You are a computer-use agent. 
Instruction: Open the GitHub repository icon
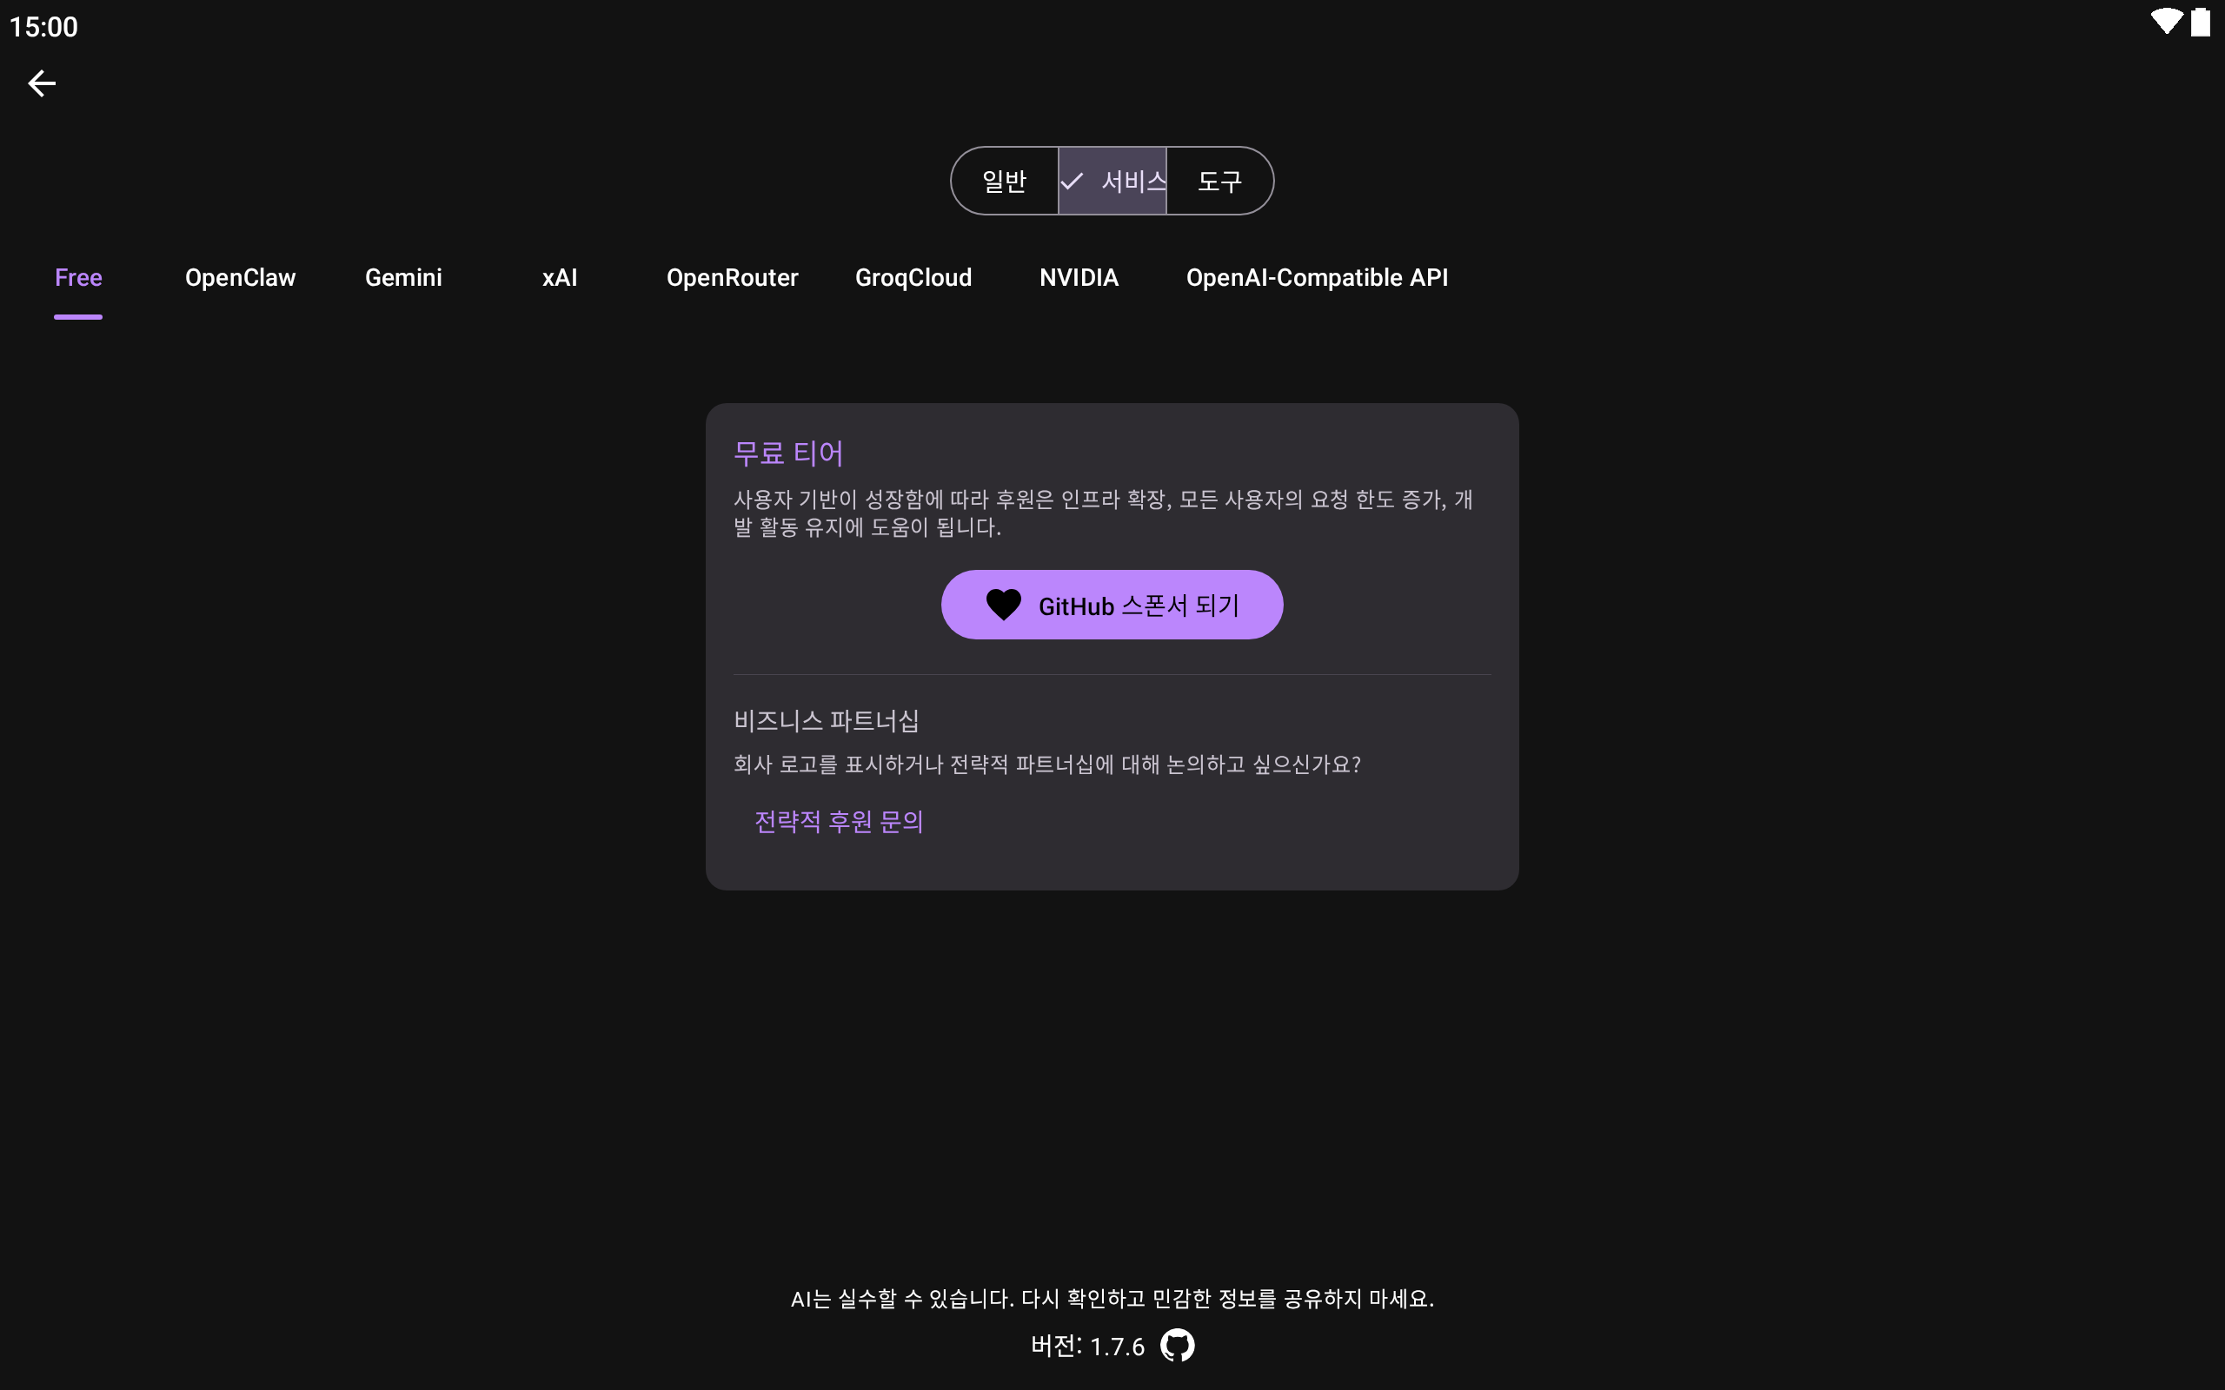1177,1346
